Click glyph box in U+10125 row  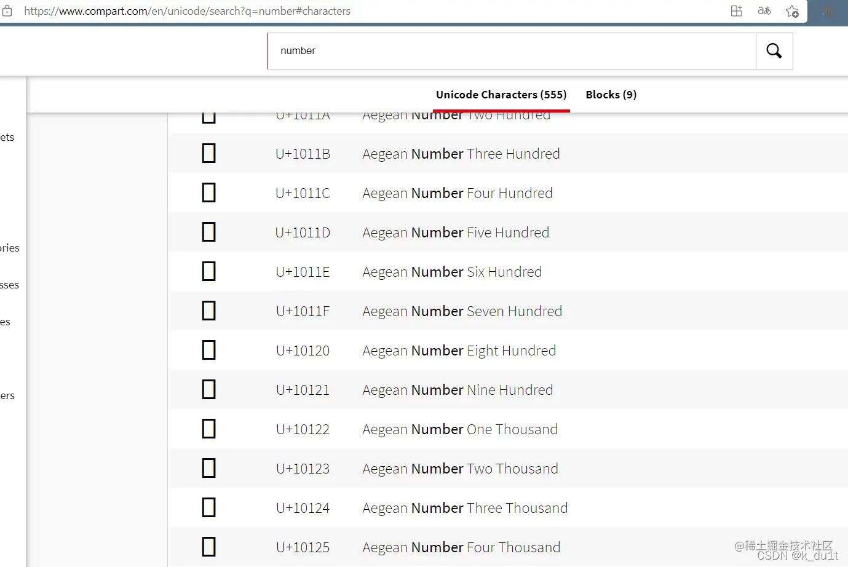click(x=209, y=547)
